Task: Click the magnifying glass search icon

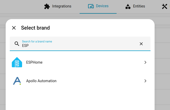Action: coord(17,44)
